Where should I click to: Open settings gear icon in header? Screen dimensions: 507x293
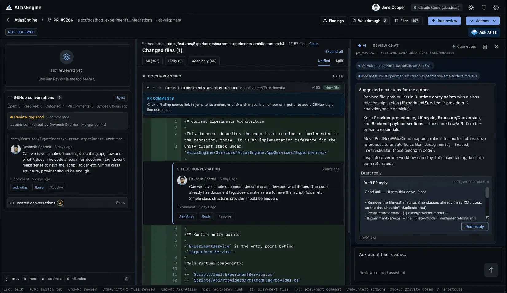496,7
